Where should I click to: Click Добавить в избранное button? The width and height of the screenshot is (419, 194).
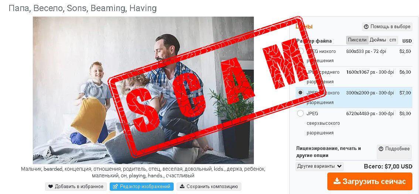[76, 187]
